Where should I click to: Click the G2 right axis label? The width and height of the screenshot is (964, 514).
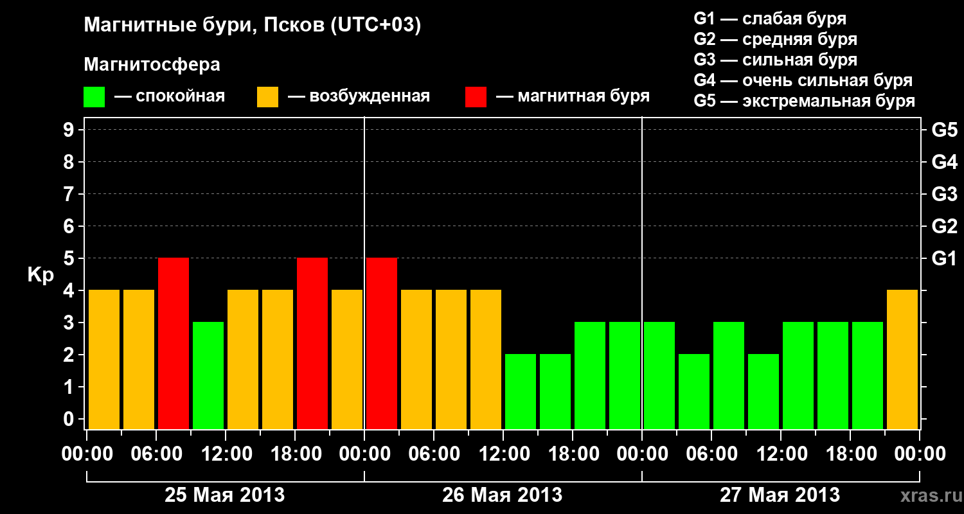944,227
